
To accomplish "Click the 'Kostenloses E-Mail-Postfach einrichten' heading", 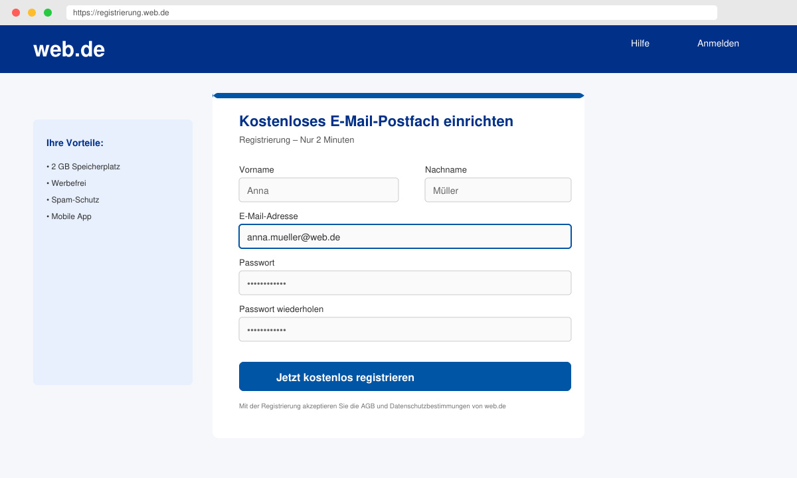I will pyautogui.click(x=376, y=121).
